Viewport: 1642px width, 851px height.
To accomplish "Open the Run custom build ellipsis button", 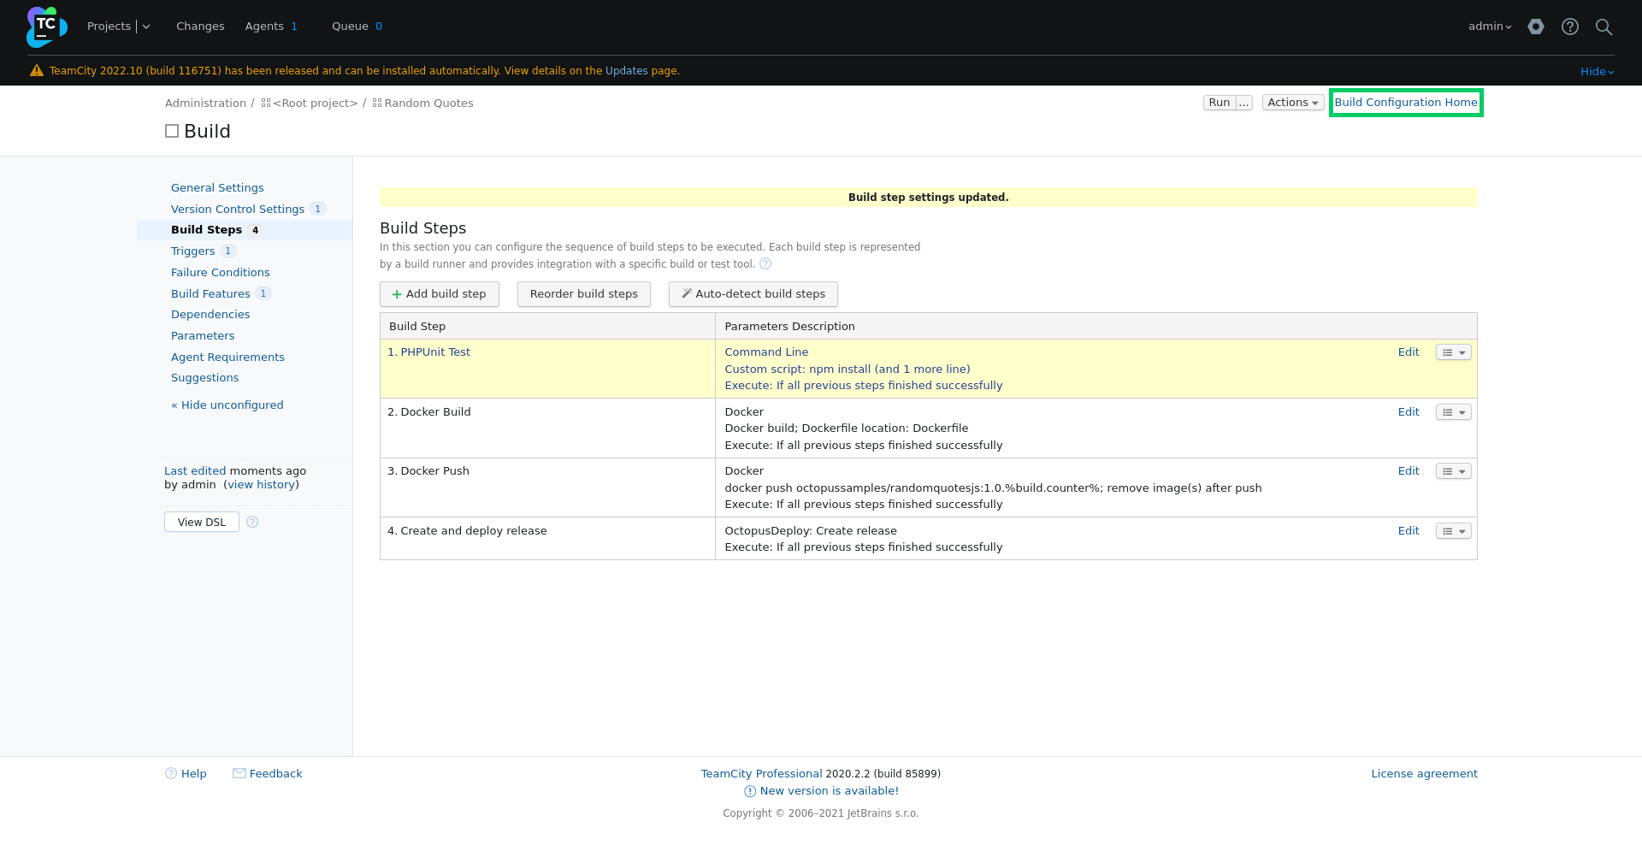I will click(1244, 103).
